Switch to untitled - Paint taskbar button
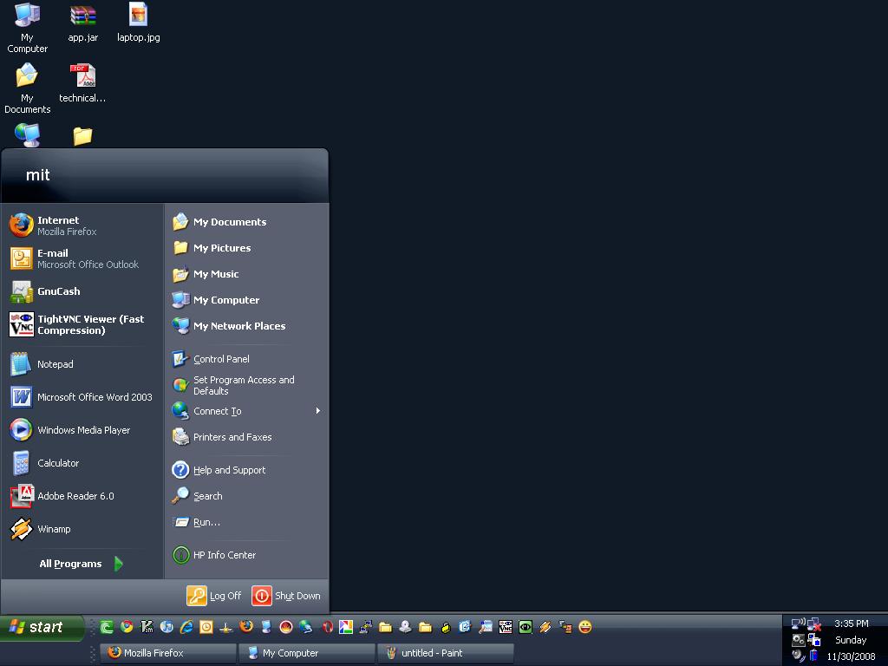Screen dimensions: 888x666 445,653
